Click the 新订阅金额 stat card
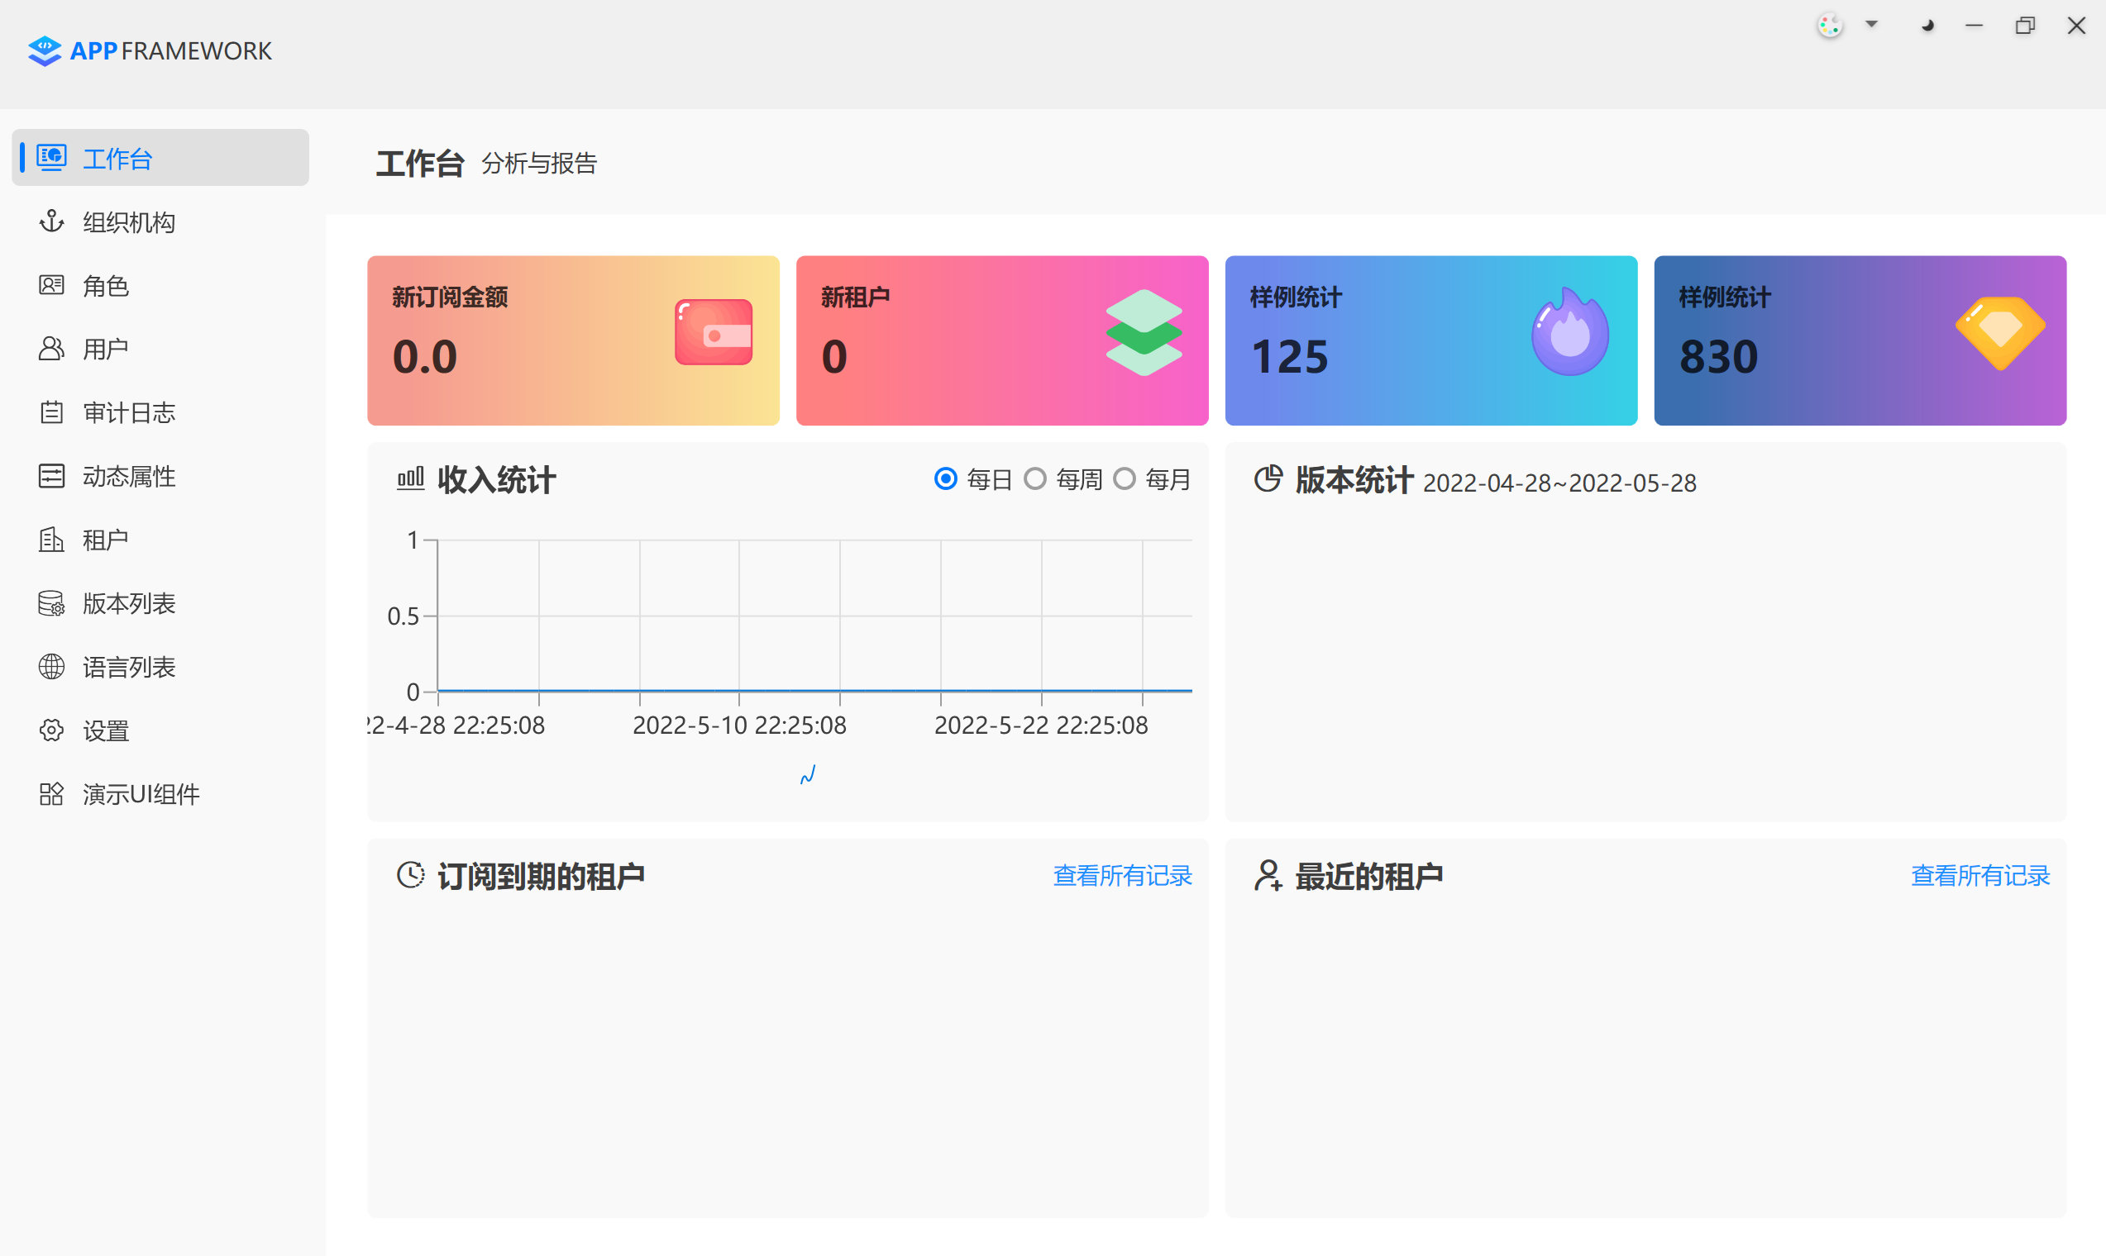The image size is (2106, 1256). point(573,340)
